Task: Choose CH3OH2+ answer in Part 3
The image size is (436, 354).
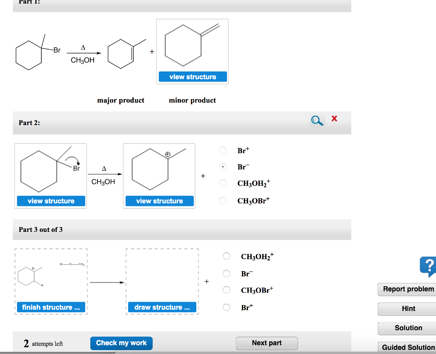Action: point(226,256)
